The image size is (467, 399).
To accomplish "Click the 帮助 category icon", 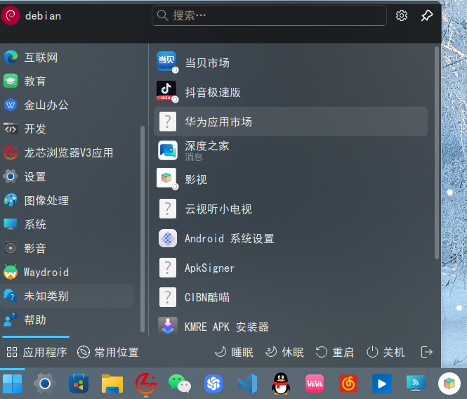I will tap(11, 320).
